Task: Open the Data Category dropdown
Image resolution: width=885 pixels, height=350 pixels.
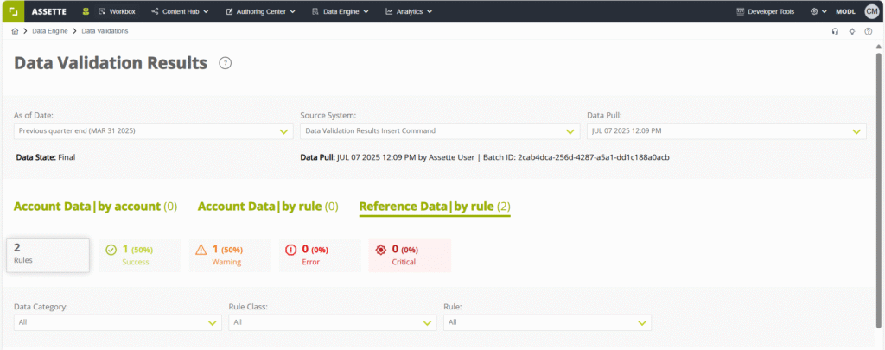Action: pos(118,322)
